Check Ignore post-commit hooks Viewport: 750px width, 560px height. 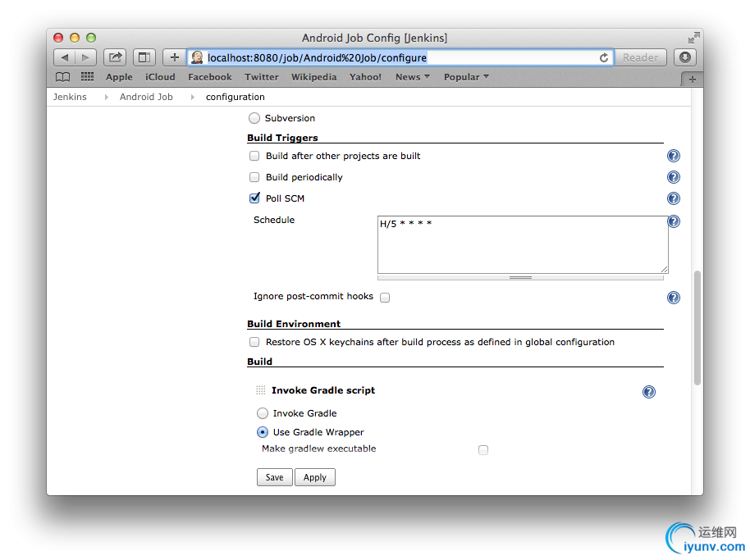385,298
